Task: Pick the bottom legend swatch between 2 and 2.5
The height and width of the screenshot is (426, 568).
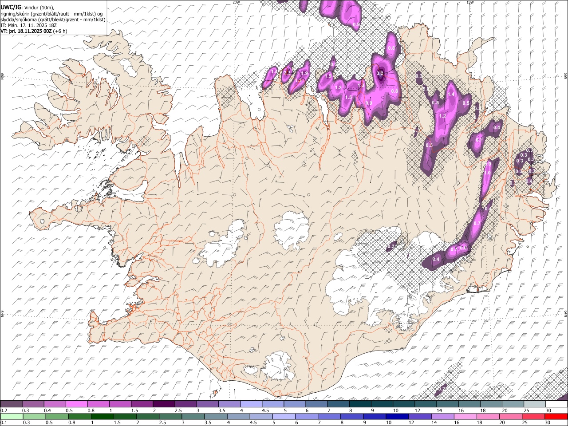Action: [148, 416]
